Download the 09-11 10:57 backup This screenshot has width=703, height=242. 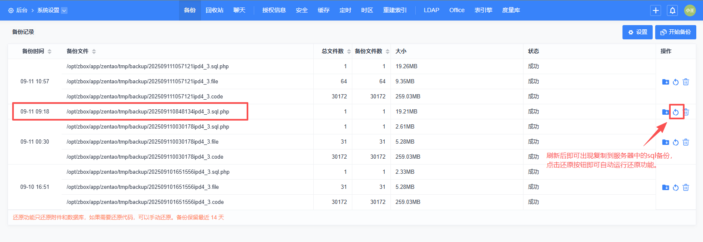click(x=666, y=82)
